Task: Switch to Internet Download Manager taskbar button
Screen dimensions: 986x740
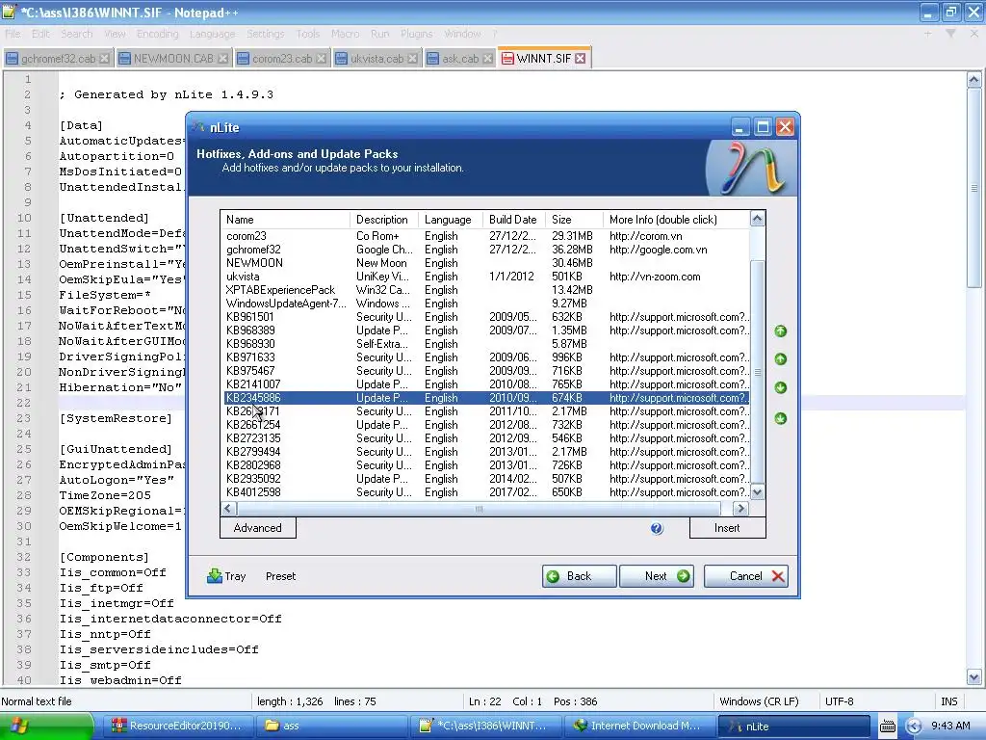Action: pyautogui.click(x=639, y=727)
